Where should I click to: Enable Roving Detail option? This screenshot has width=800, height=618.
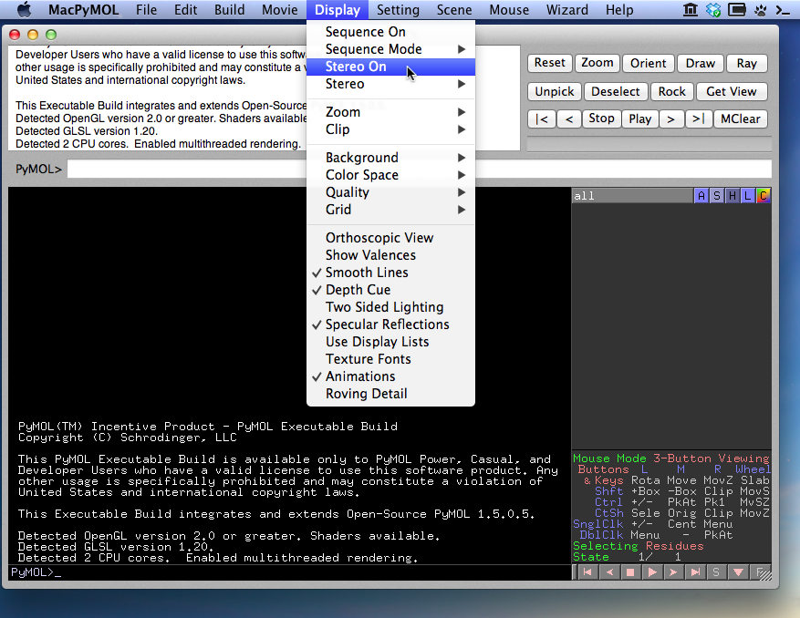(390, 394)
